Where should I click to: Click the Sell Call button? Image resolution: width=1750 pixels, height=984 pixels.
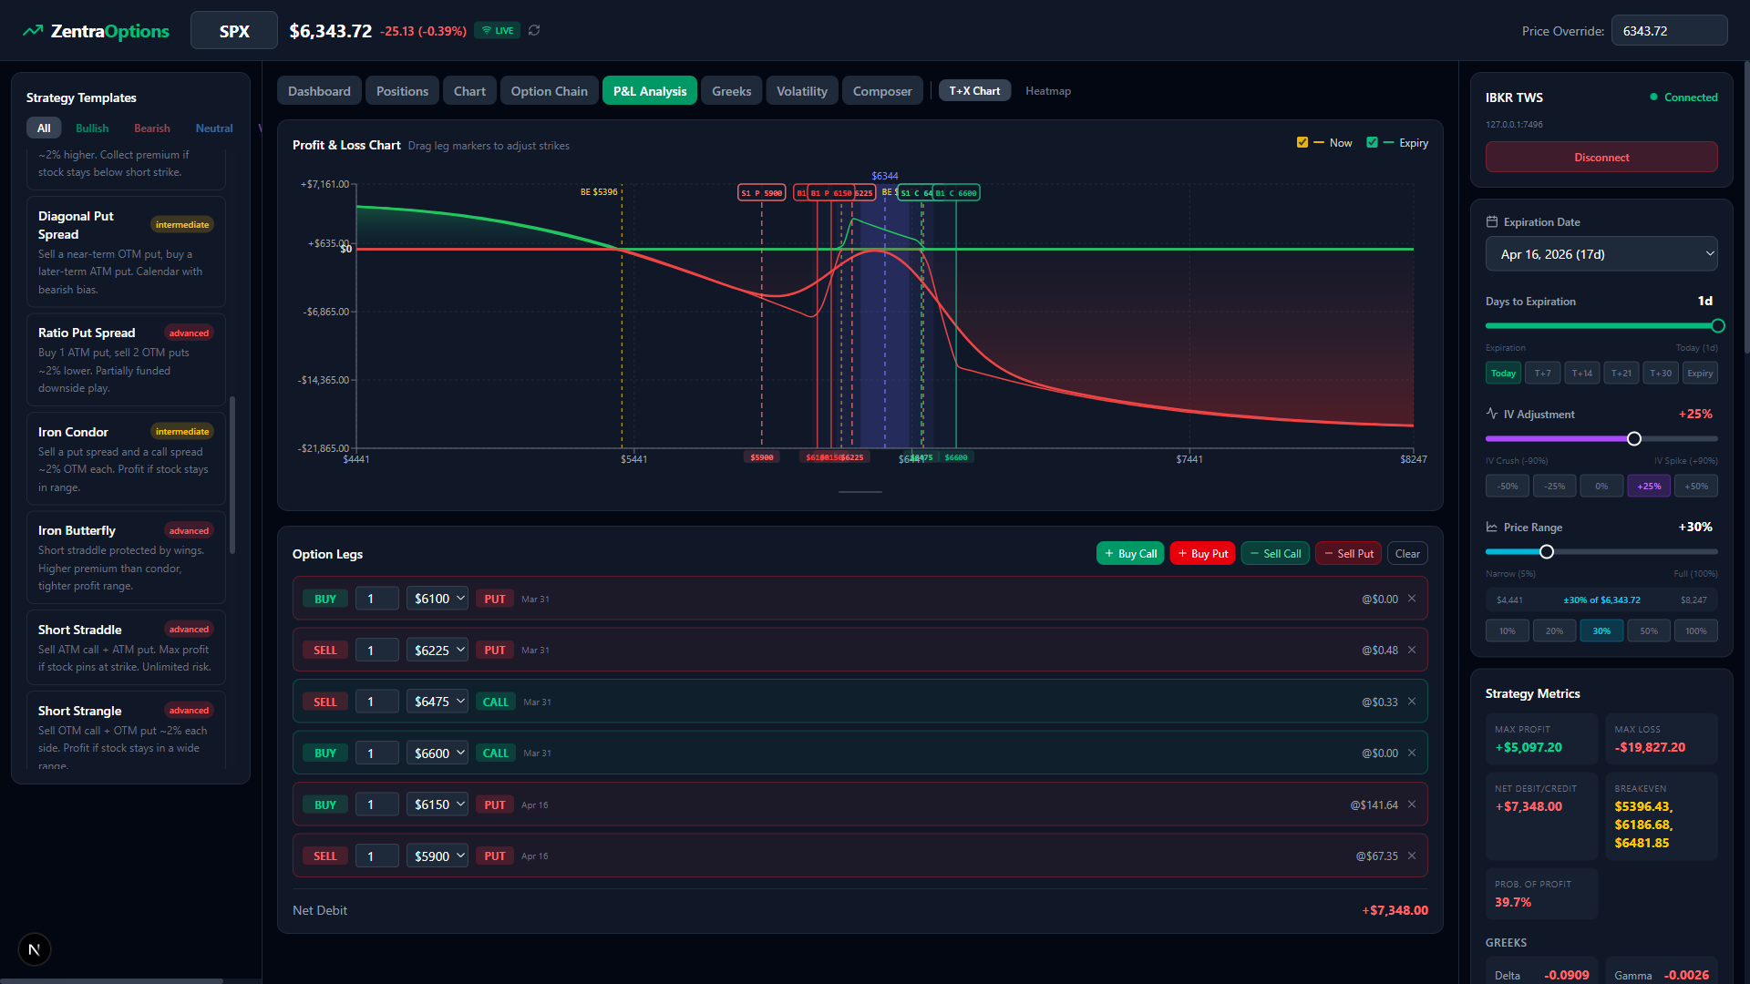[1275, 553]
